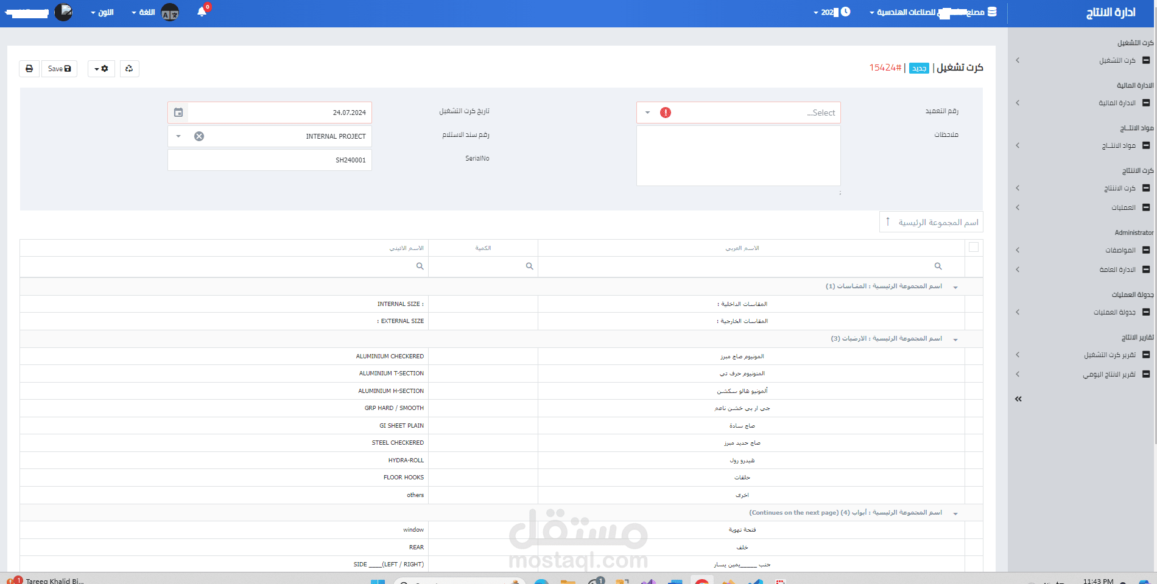Screen dimensions: 1157x584
Task: Click the notifications bell in the top bar
Action: pyautogui.click(x=202, y=12)
